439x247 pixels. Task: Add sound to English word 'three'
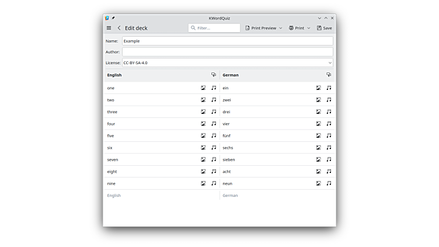pyautogui.click(x=214, y=112)
